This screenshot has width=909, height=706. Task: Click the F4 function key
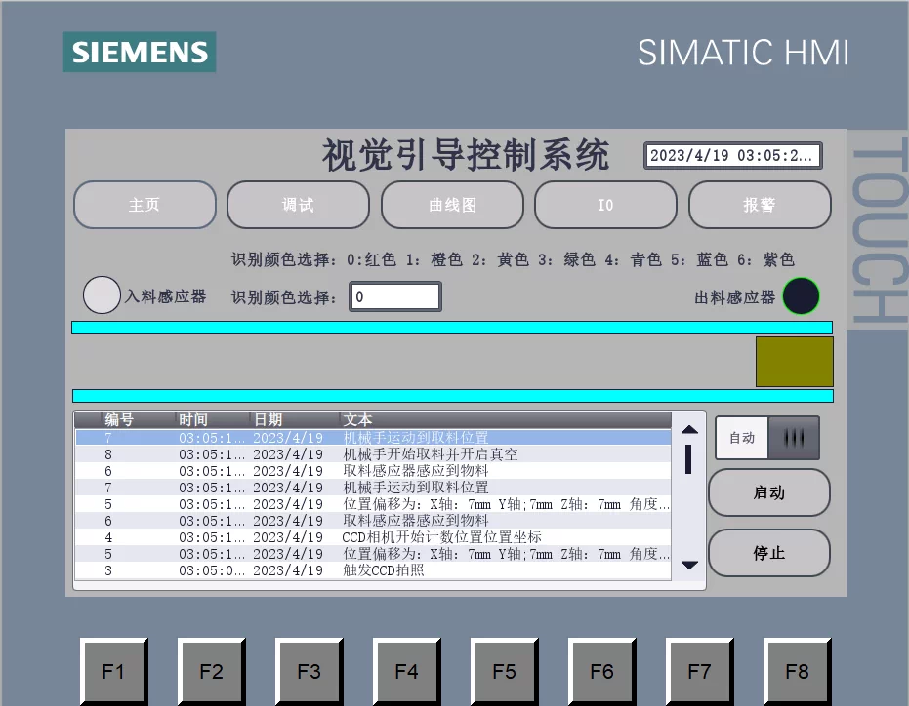[406, 671]
